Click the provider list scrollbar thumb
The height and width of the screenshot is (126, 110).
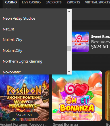click(69, 48)
